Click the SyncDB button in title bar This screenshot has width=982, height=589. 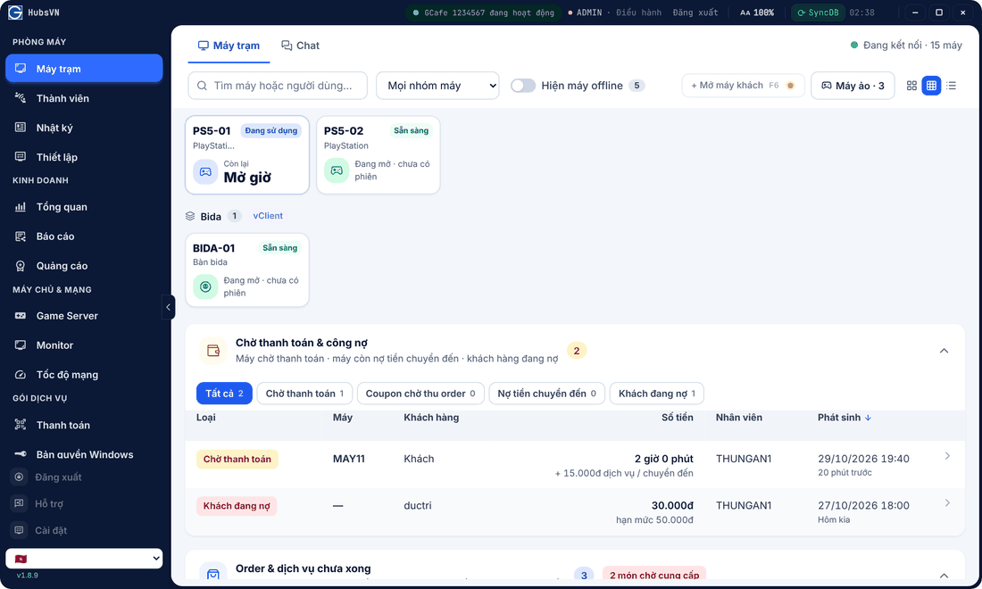coord(818,12)
